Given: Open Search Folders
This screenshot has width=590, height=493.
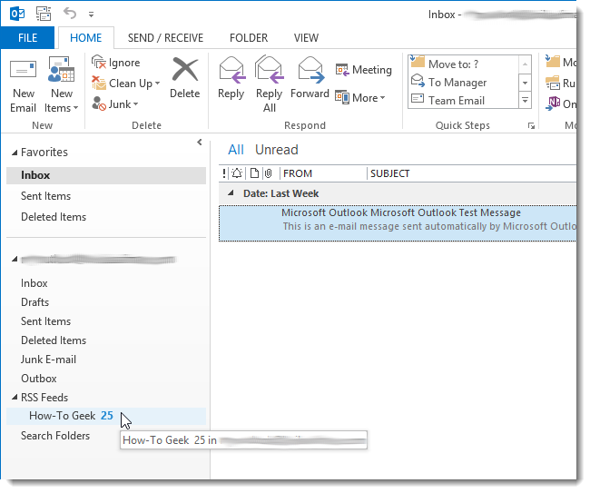Looking at the screenshot, I should click(x=55, y=436).
